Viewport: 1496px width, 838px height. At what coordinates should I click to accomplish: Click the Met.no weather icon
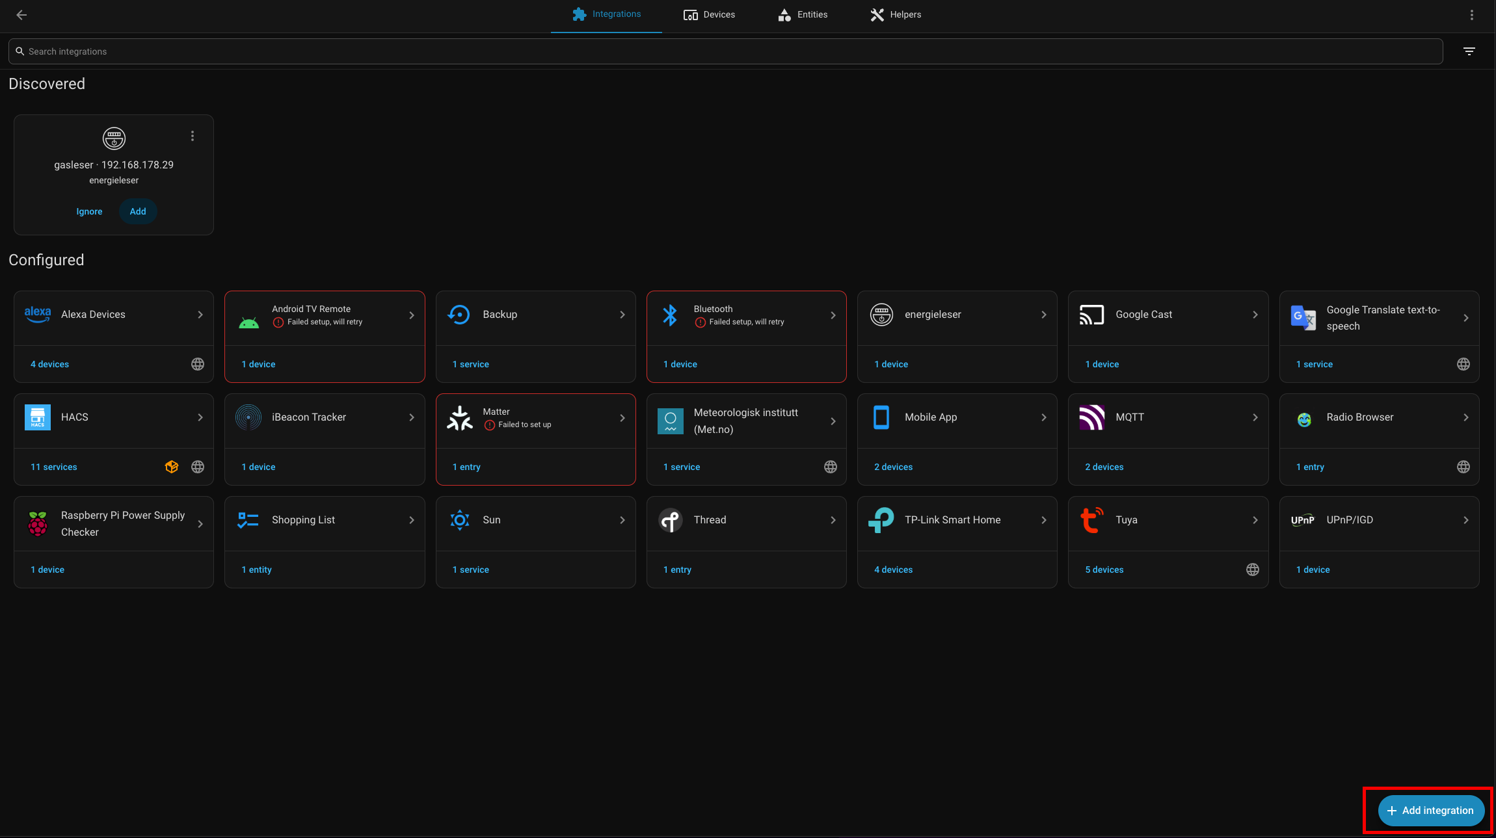[670, 421]
